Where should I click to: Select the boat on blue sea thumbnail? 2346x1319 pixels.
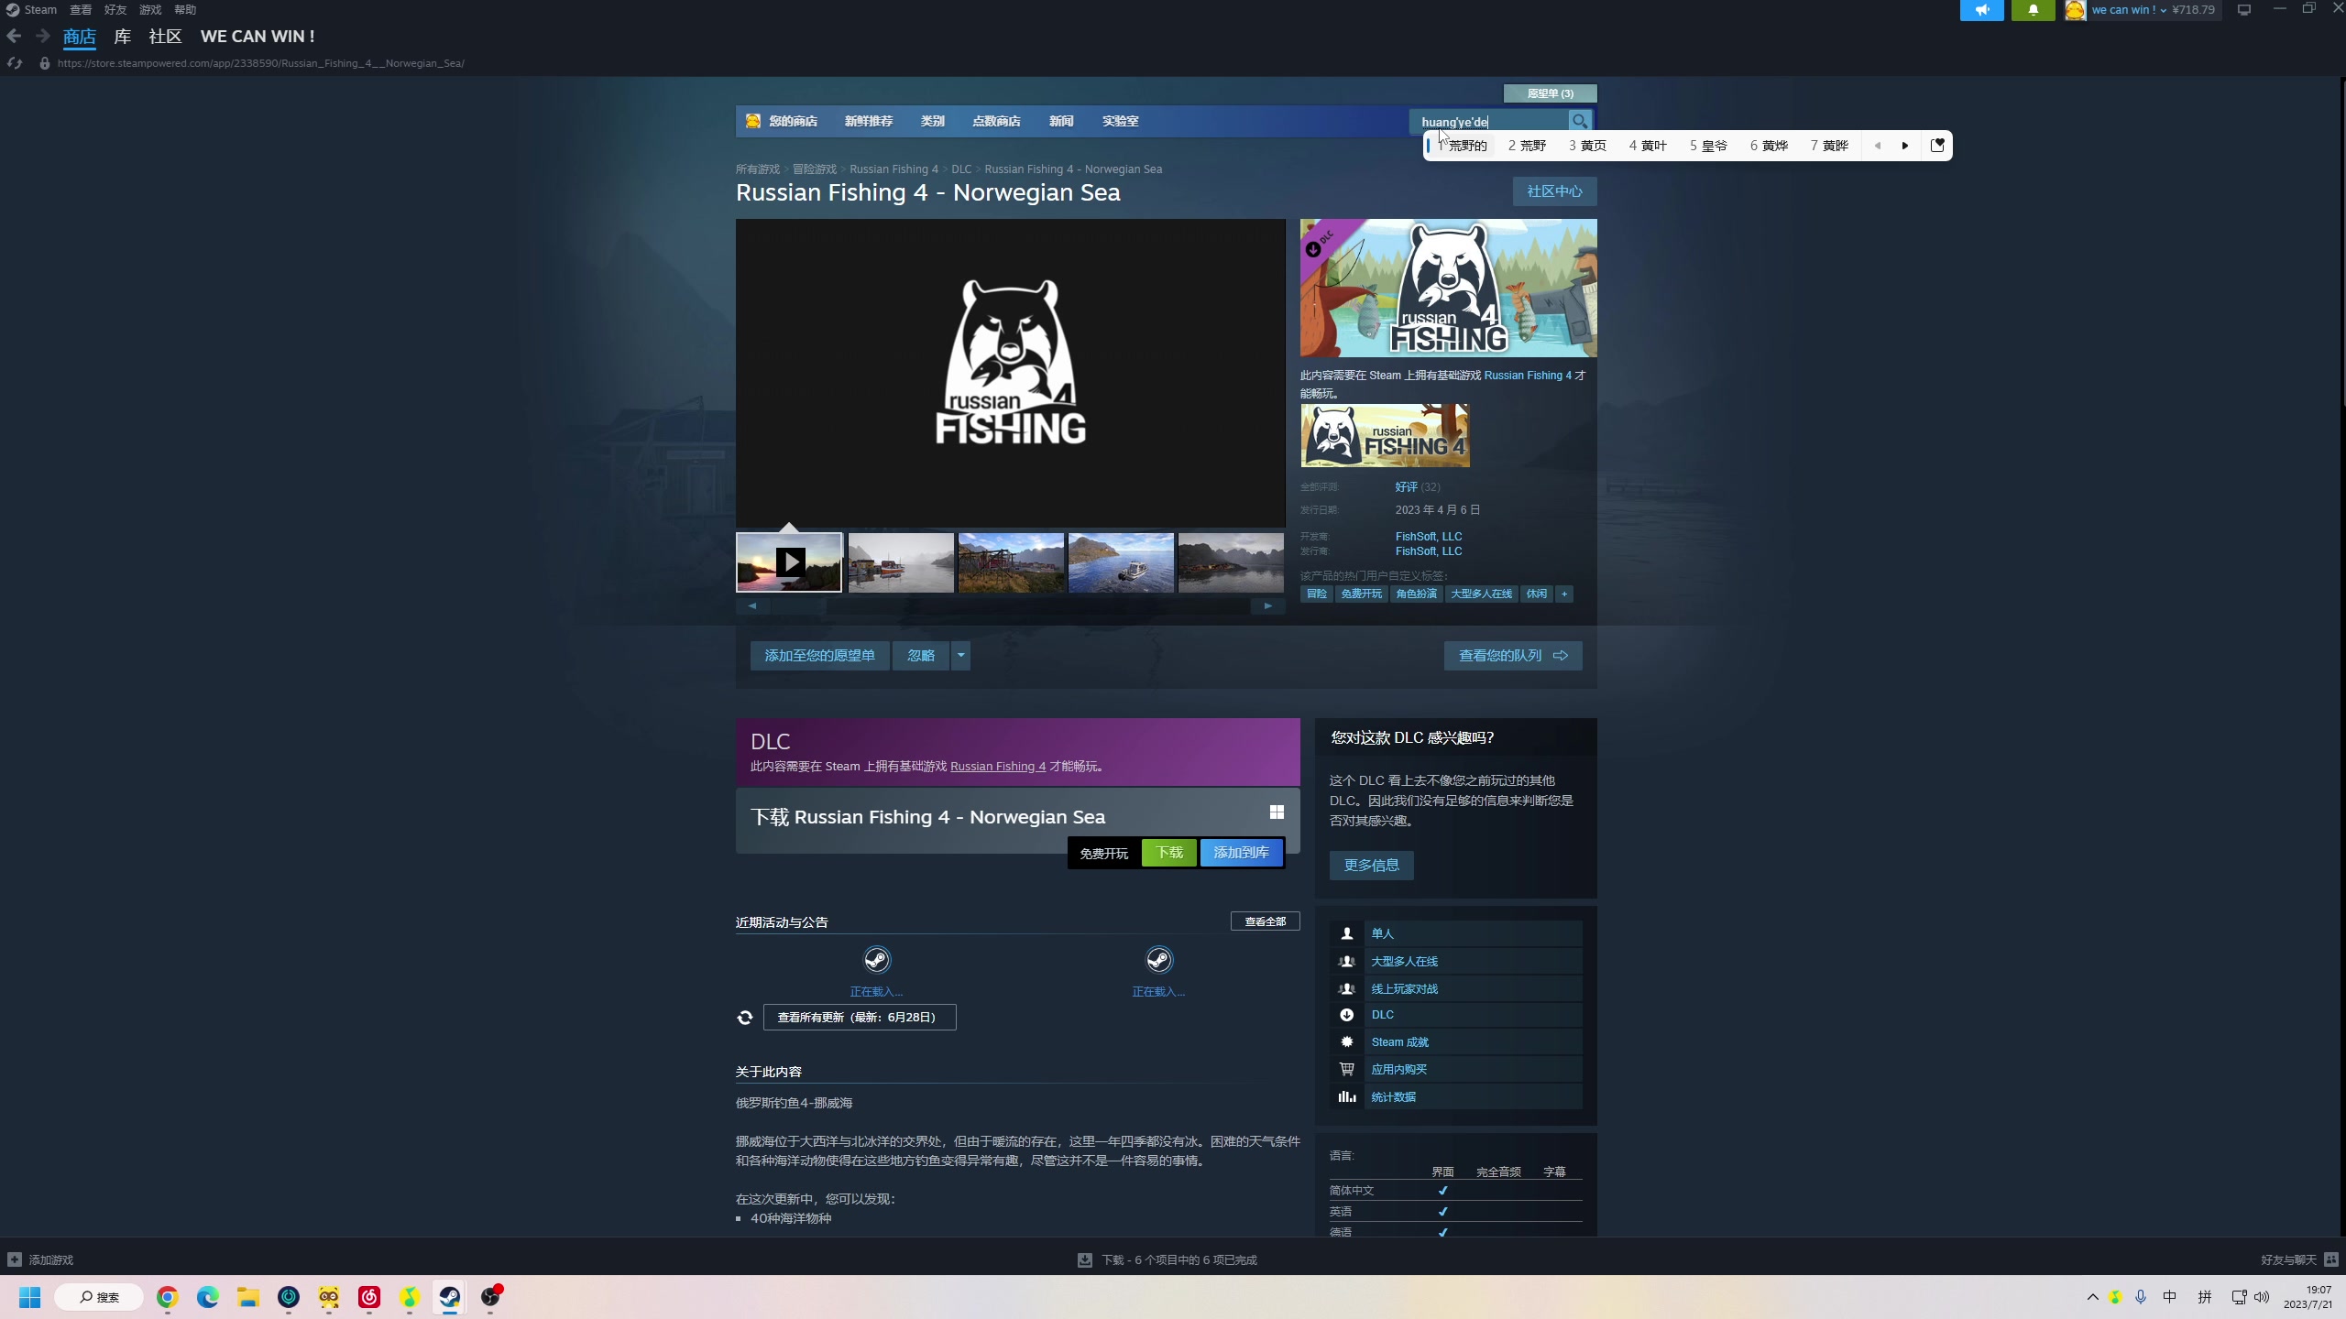click(1121, 562)
